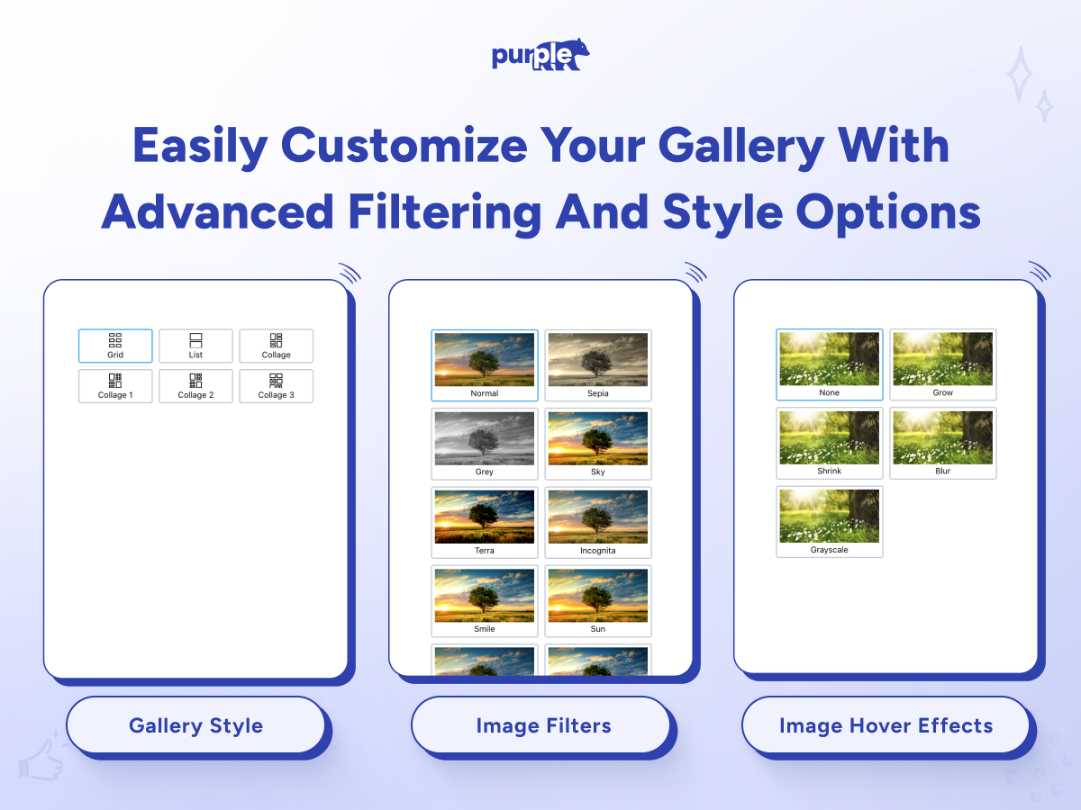Image resolution: width=1081 pixels, height=810 pixels.
Task: Click the "Advanced Filtering And Style Options" heading line
Action: (540, 211)
